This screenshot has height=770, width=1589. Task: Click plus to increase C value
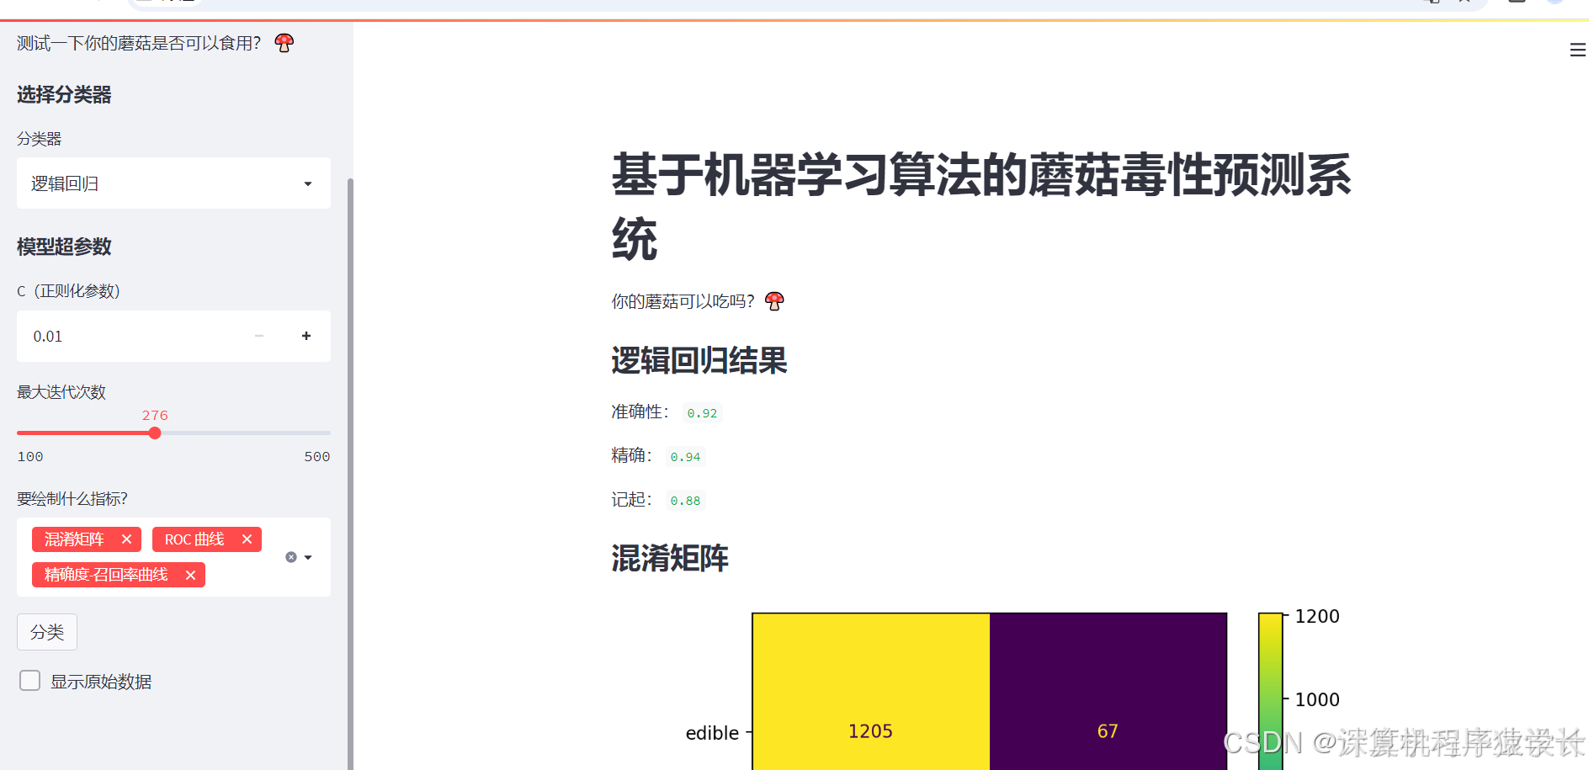point(306,336)
